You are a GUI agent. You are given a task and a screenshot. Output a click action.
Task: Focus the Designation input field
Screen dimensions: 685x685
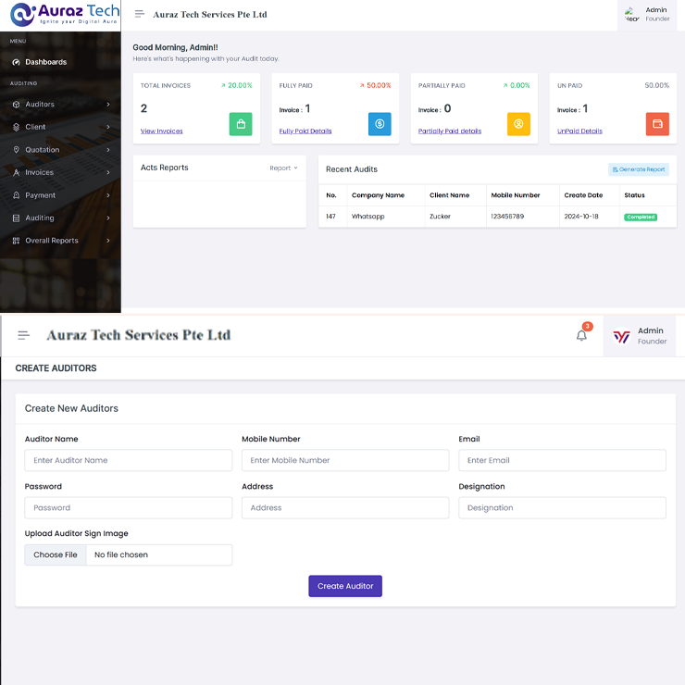(x=562, y=508)
